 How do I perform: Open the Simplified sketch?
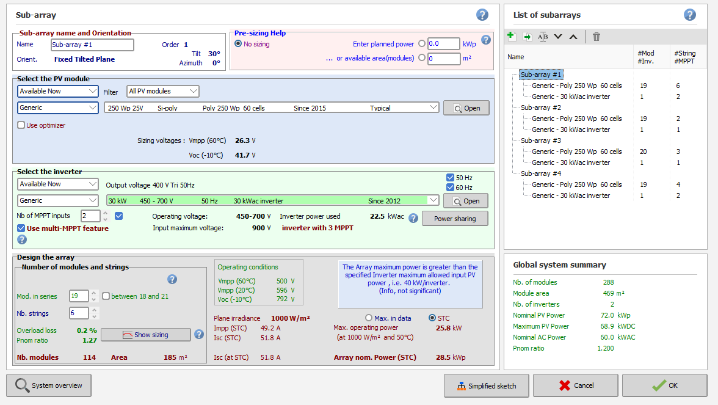486,386
